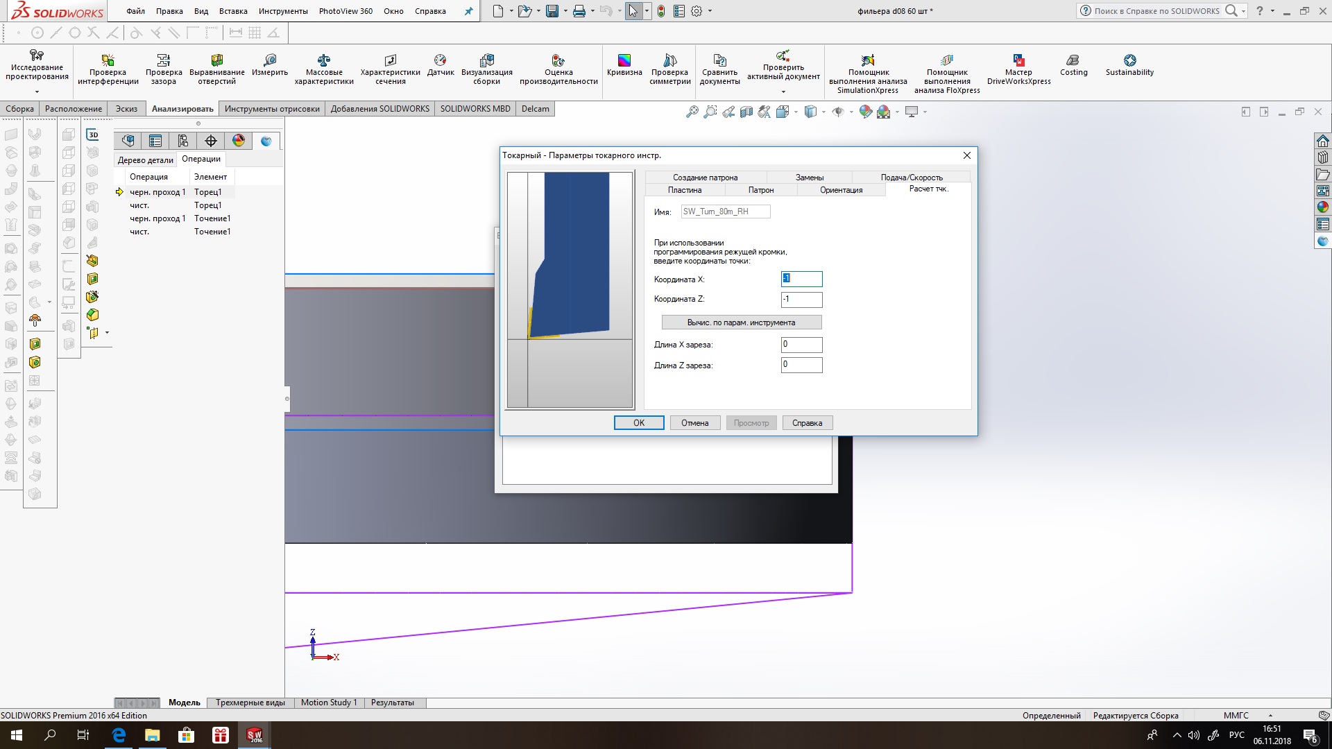
Task: Click the DimXpert crosshair tab icon
Action: tap(211, 141)
